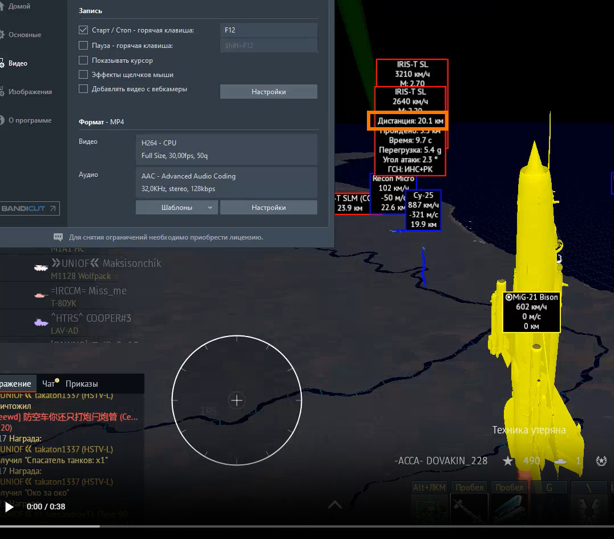Switch to the Чат tab
The width and height of the screenshot is (614, 539).
[x=49, y=384]
